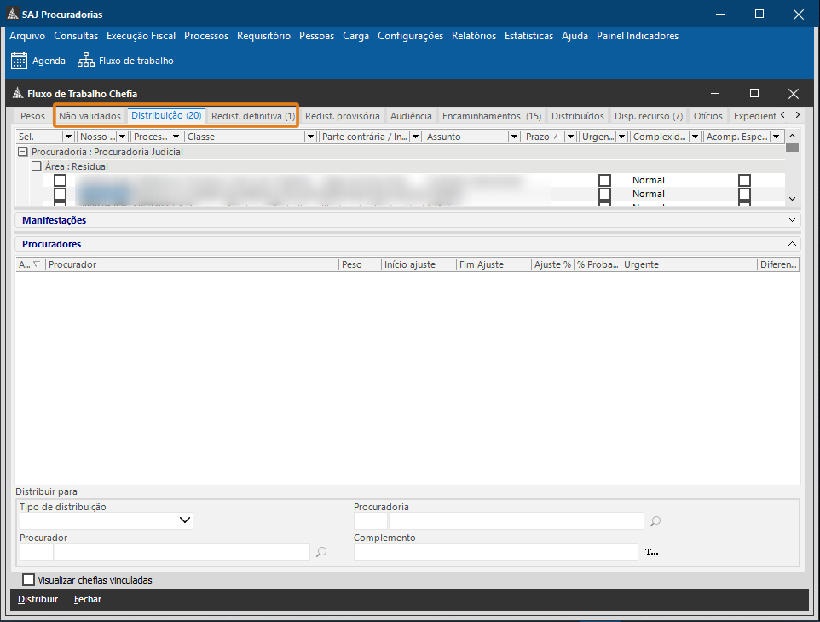The width and height of the screenshot is (820, 622).
Task: Open the Tipo de distribuição dropdown
Action: [x=185, y=520]
